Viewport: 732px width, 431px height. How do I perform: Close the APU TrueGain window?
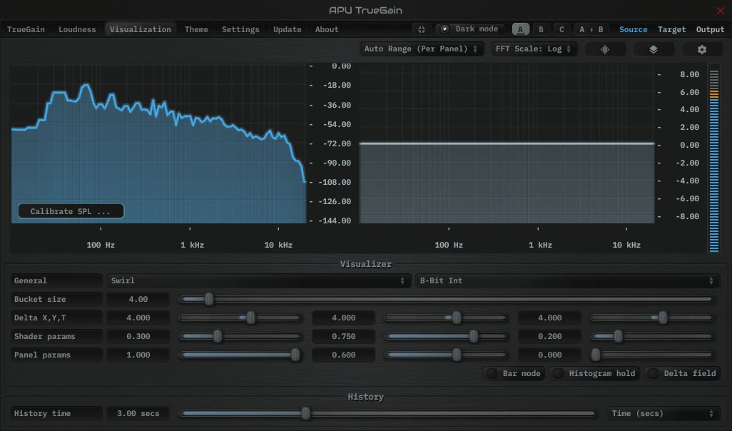pos(720,10)
